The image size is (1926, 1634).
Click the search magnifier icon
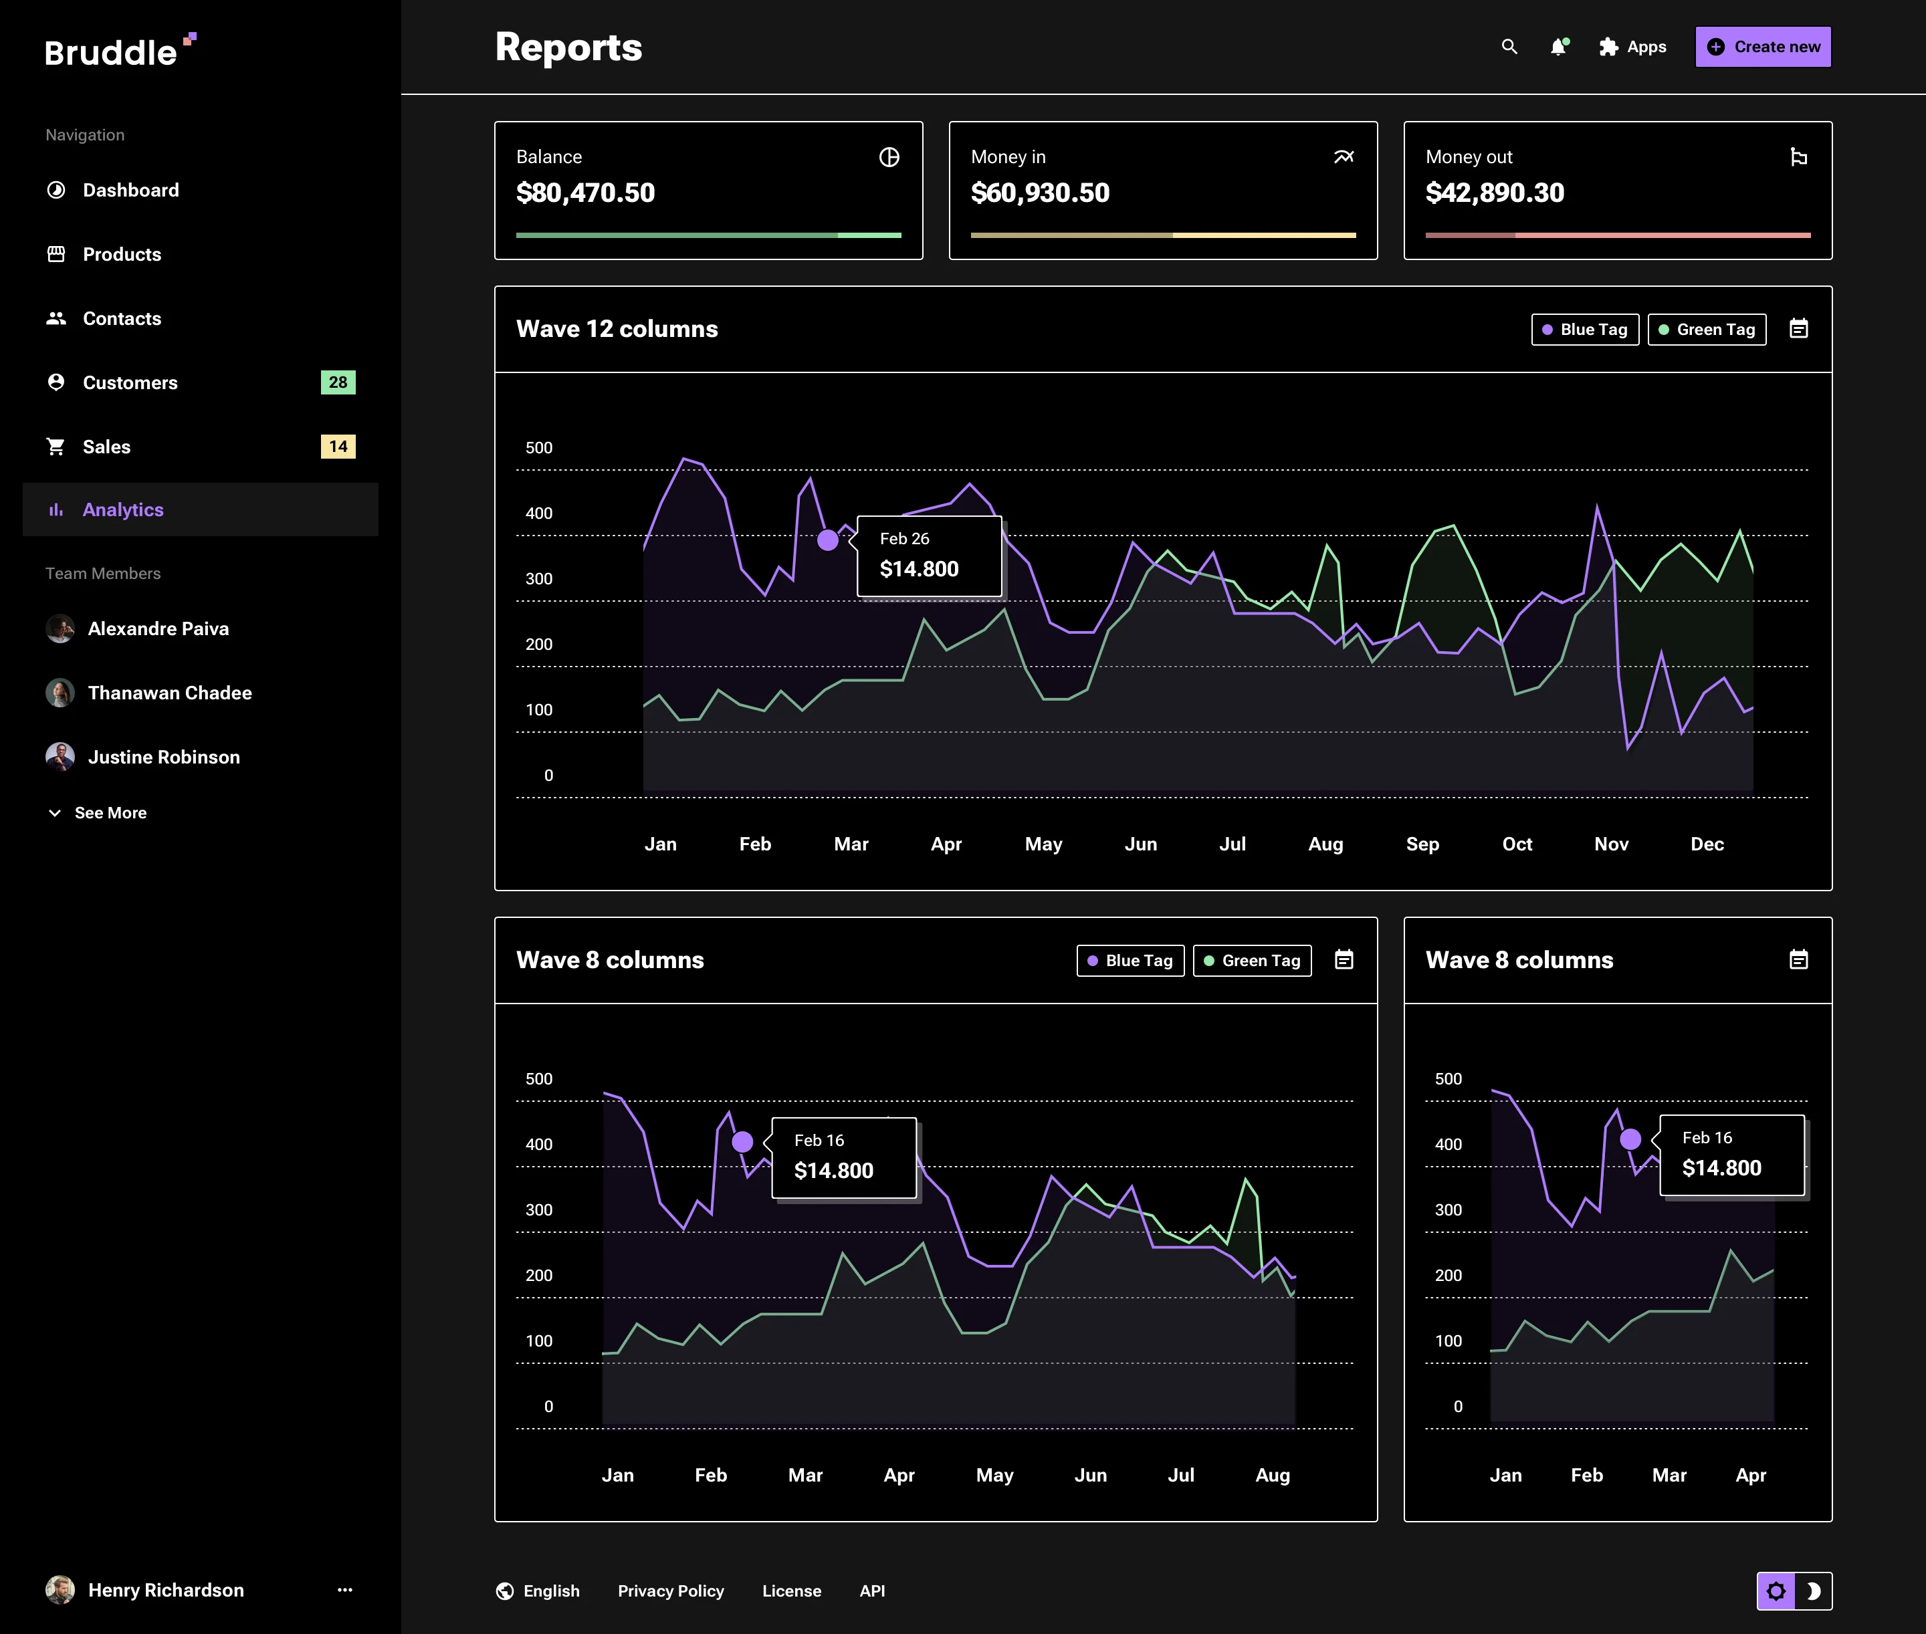[1509, 46]
